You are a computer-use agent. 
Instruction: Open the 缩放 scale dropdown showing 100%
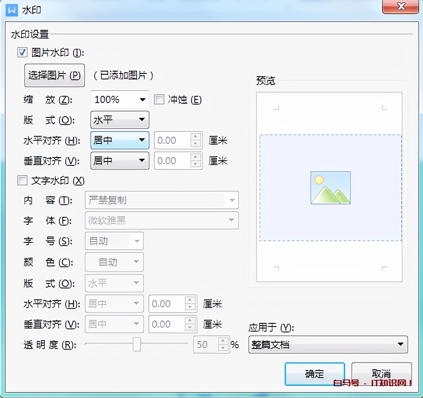[x=120, y=100]
